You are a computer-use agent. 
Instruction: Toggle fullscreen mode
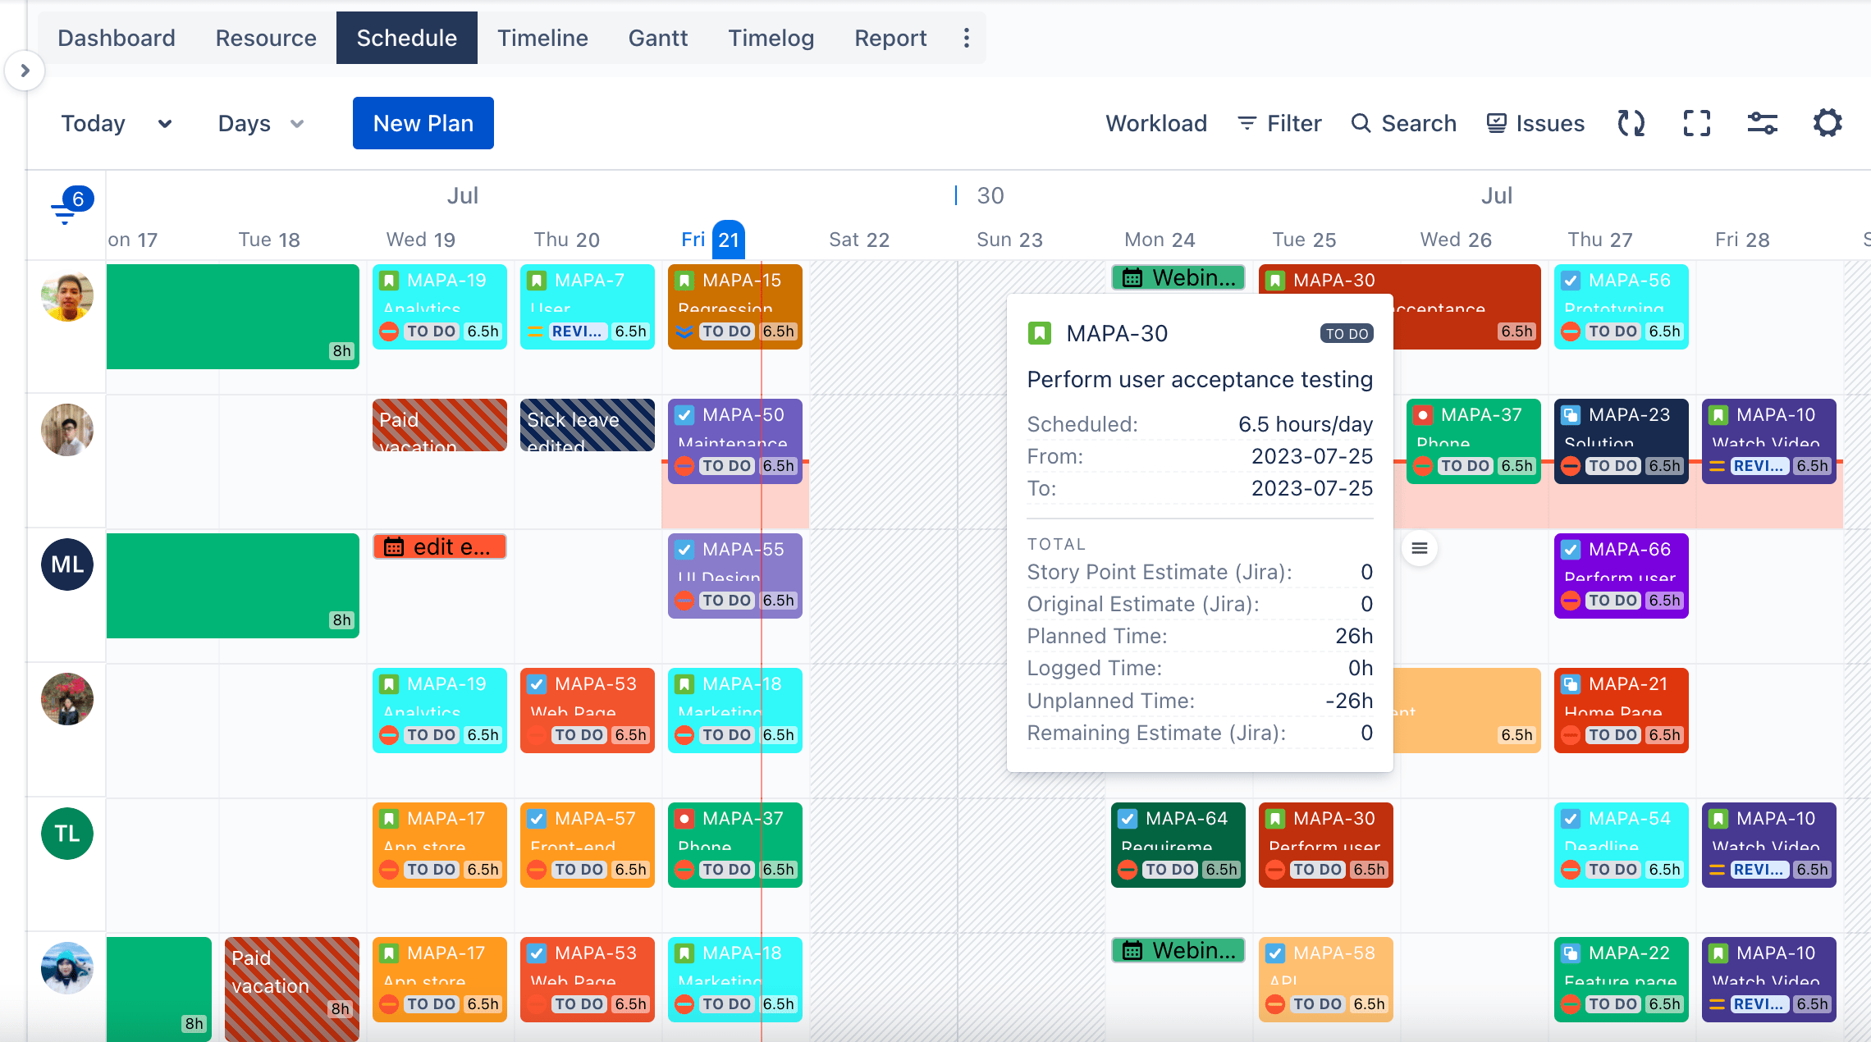(1696, 123)
